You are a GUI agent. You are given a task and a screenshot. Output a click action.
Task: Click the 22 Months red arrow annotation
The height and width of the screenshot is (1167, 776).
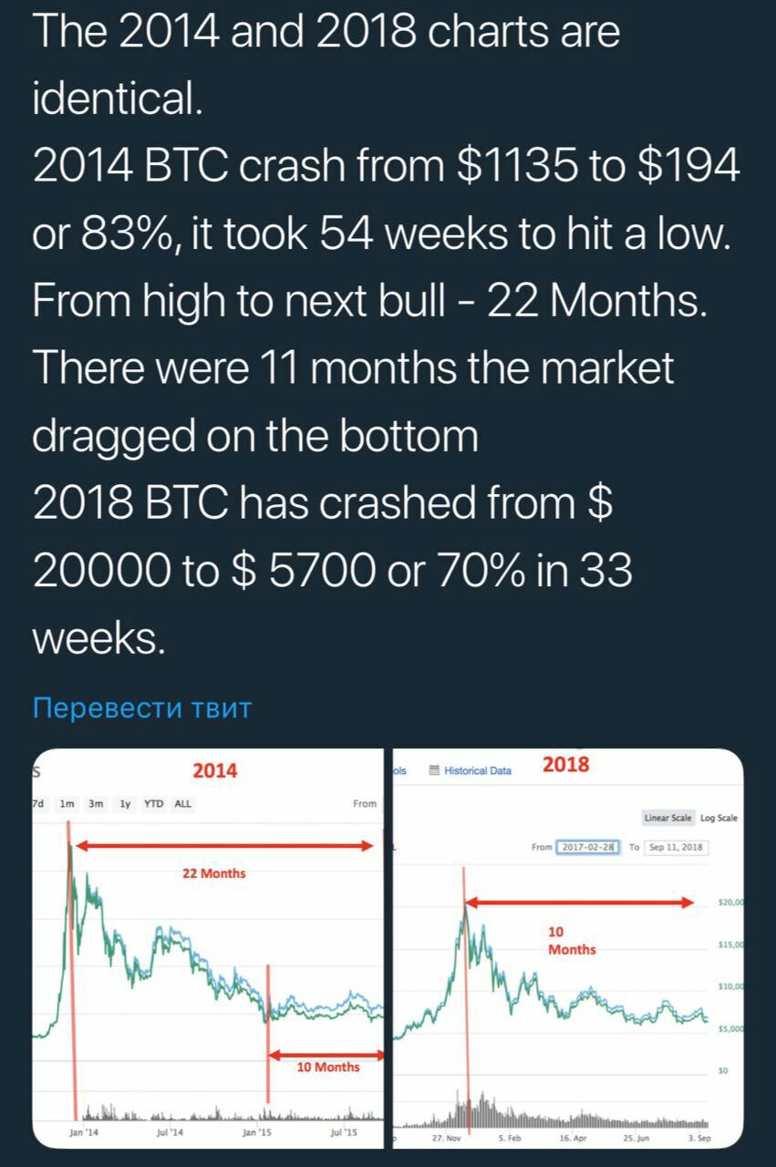pos(224,846)
